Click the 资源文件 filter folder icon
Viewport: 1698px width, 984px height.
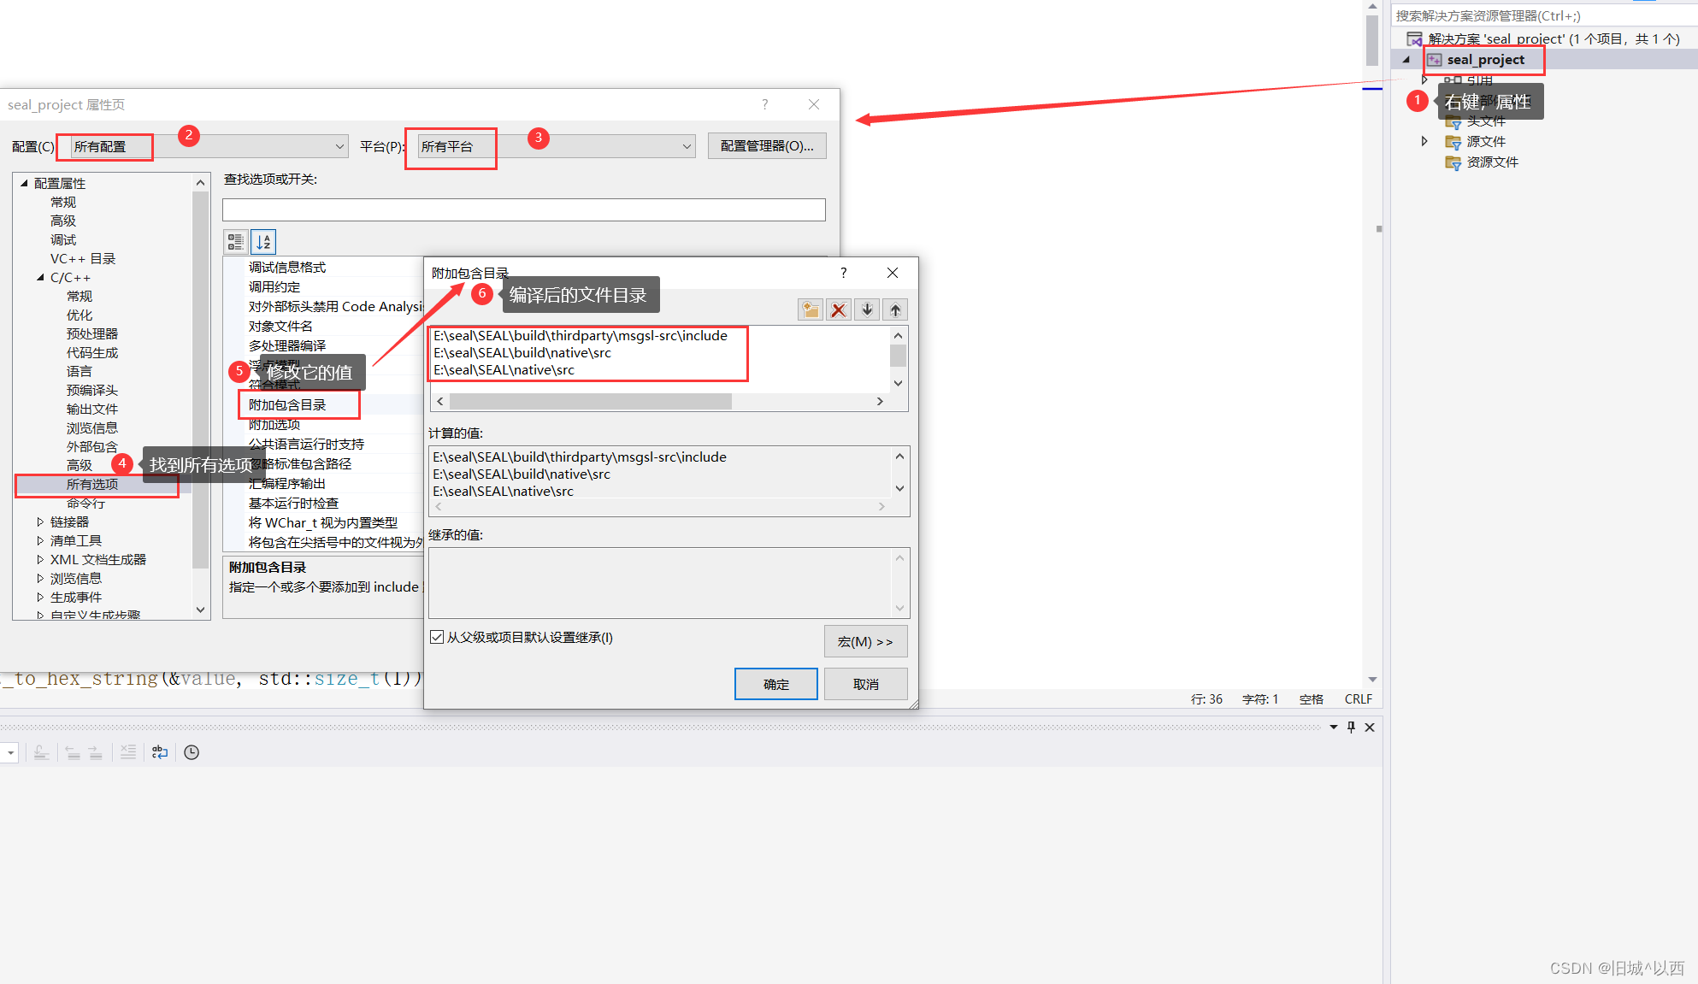1453,162
